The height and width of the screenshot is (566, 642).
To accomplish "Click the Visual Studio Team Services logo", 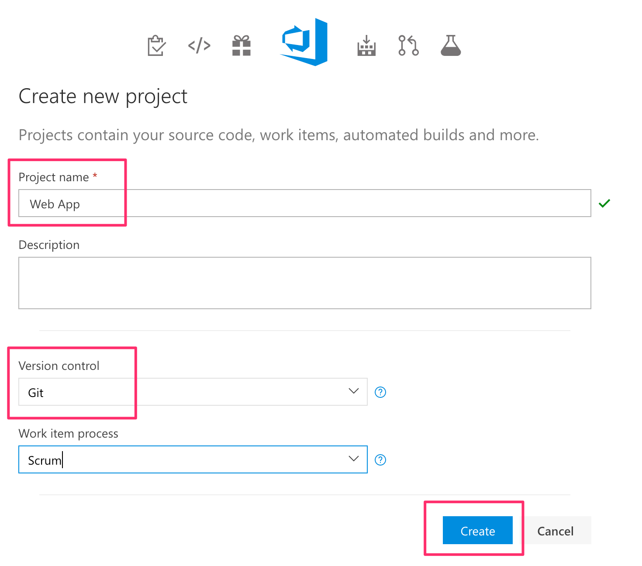I will point(304,42).
